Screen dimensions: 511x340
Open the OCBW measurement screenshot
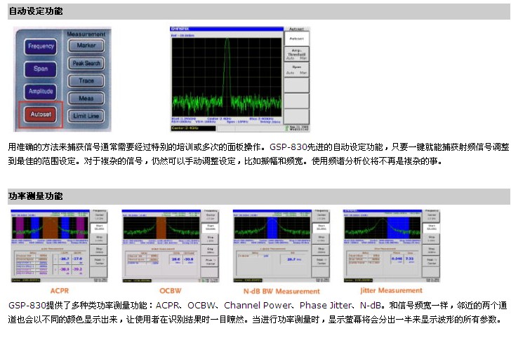(170, 246)
